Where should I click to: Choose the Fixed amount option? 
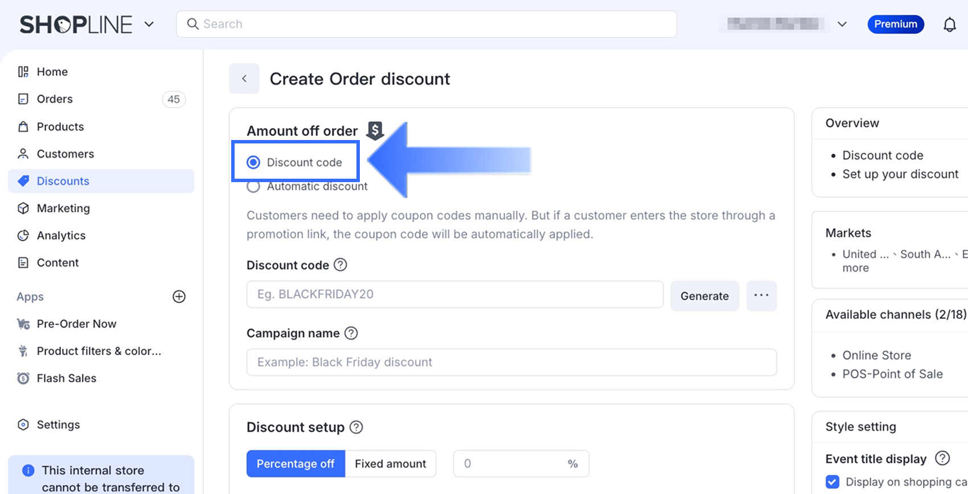[x=390, y=464]
